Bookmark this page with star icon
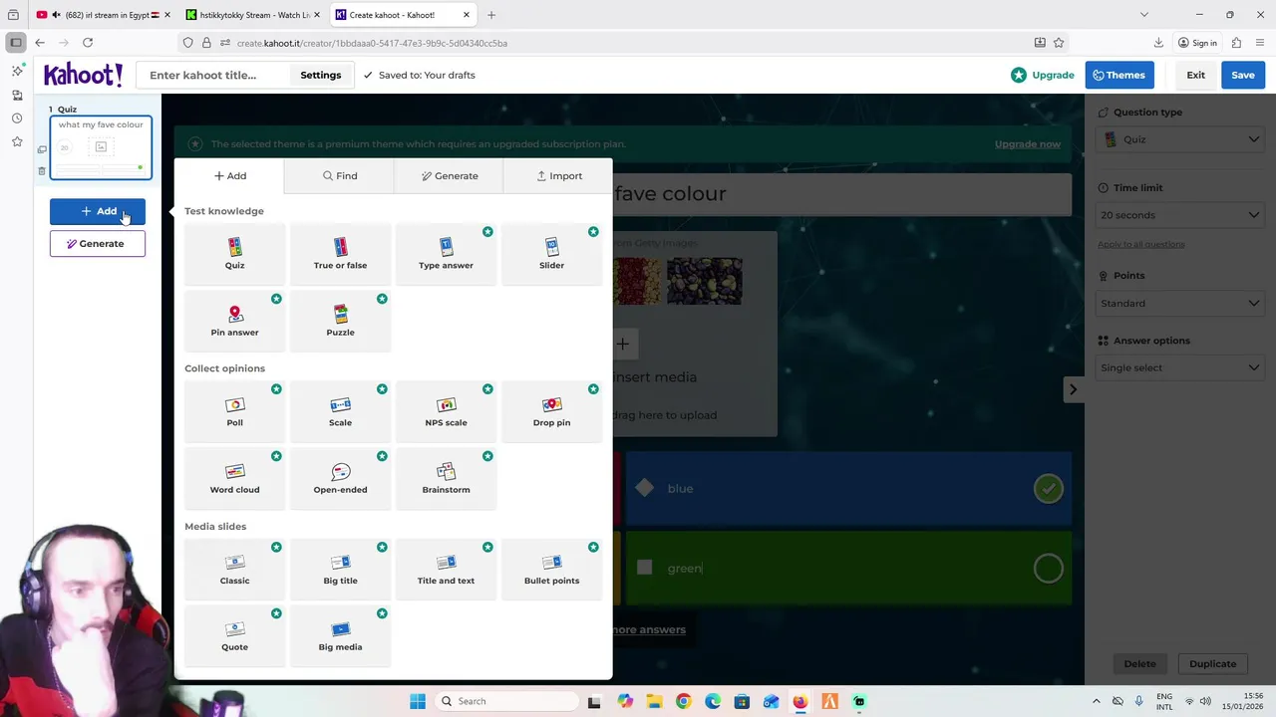The height and width of the screenshot is (717, 1276). point(1059,43)
